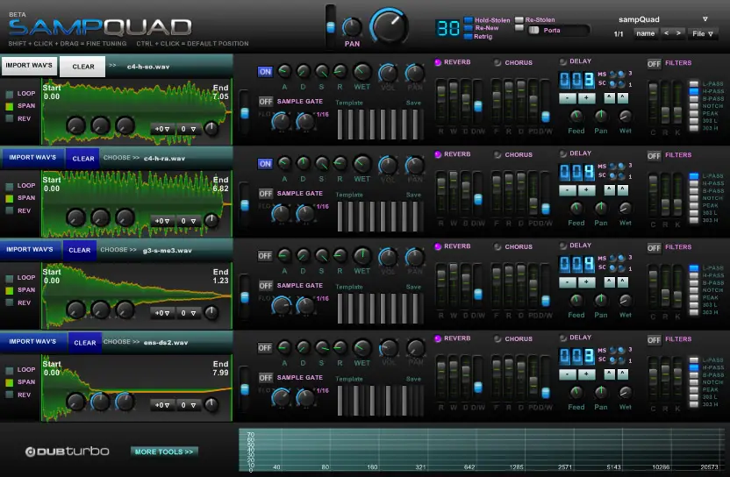Click the 1/16 gate knob in c4-h-so.wav row
Screen dimensions: 730x477
pos(305,122)
